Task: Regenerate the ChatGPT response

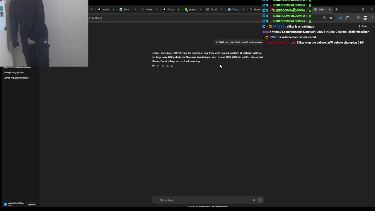Action: tap(172, 66)
